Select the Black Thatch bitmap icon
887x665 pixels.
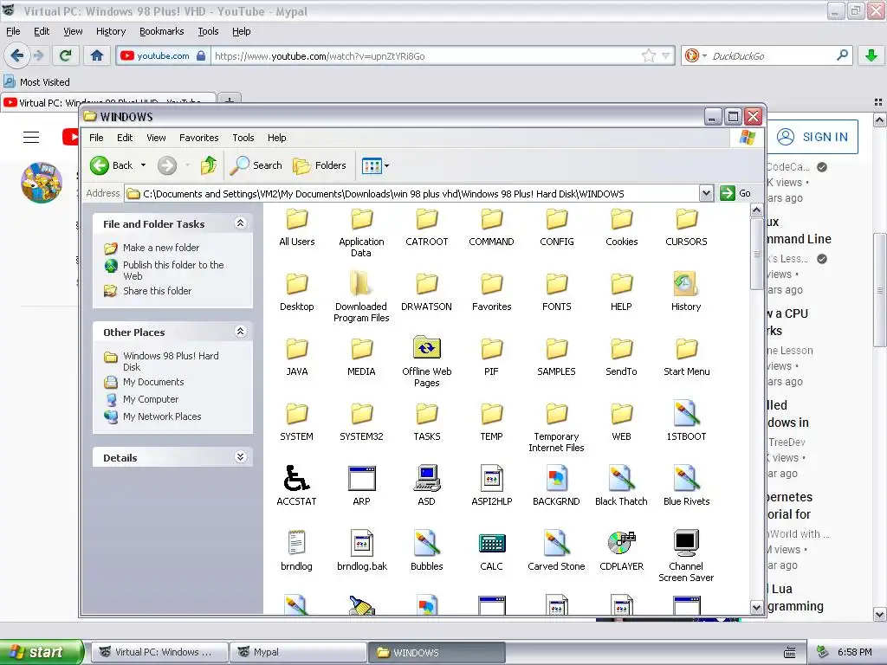pos(621,479)
